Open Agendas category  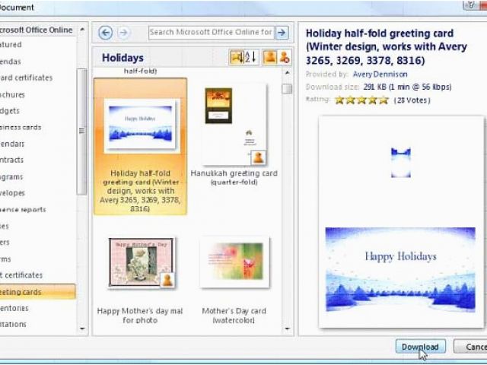point(10,62)
